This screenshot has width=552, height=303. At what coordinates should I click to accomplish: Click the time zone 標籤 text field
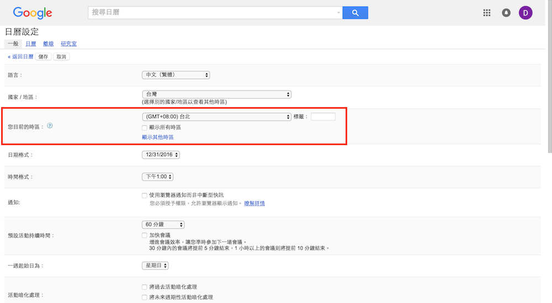point(323,117)
